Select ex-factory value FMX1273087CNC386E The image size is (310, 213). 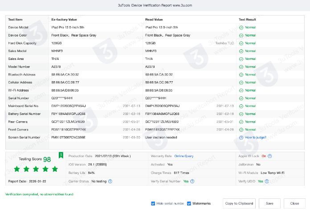pos(69,137)
